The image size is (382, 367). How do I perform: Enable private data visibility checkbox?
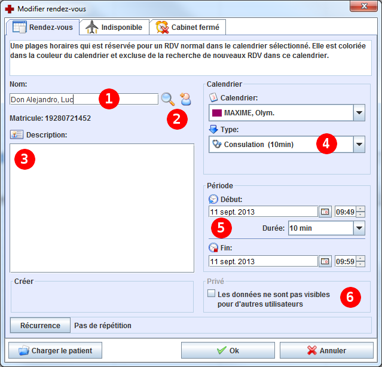(x=211, y=293)
